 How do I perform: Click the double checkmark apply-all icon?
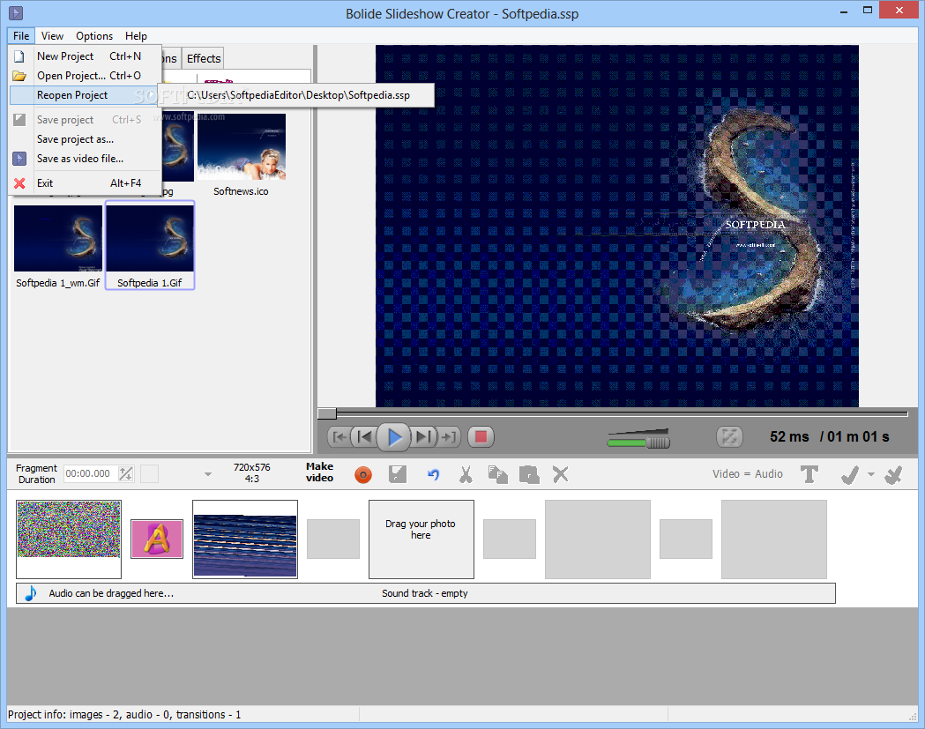coord(894,475)
